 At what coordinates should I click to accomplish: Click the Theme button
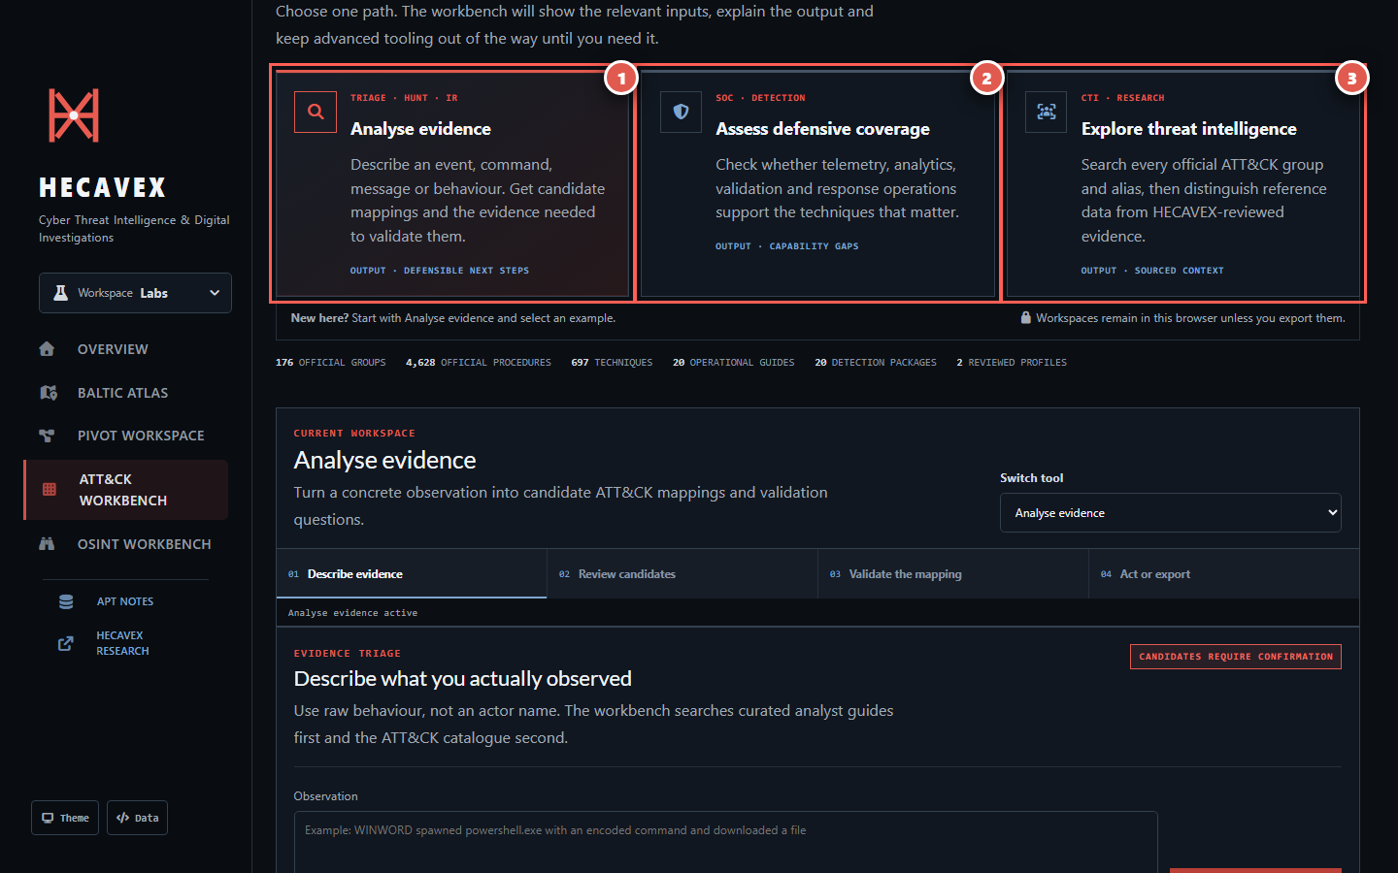tap(65, 818)
